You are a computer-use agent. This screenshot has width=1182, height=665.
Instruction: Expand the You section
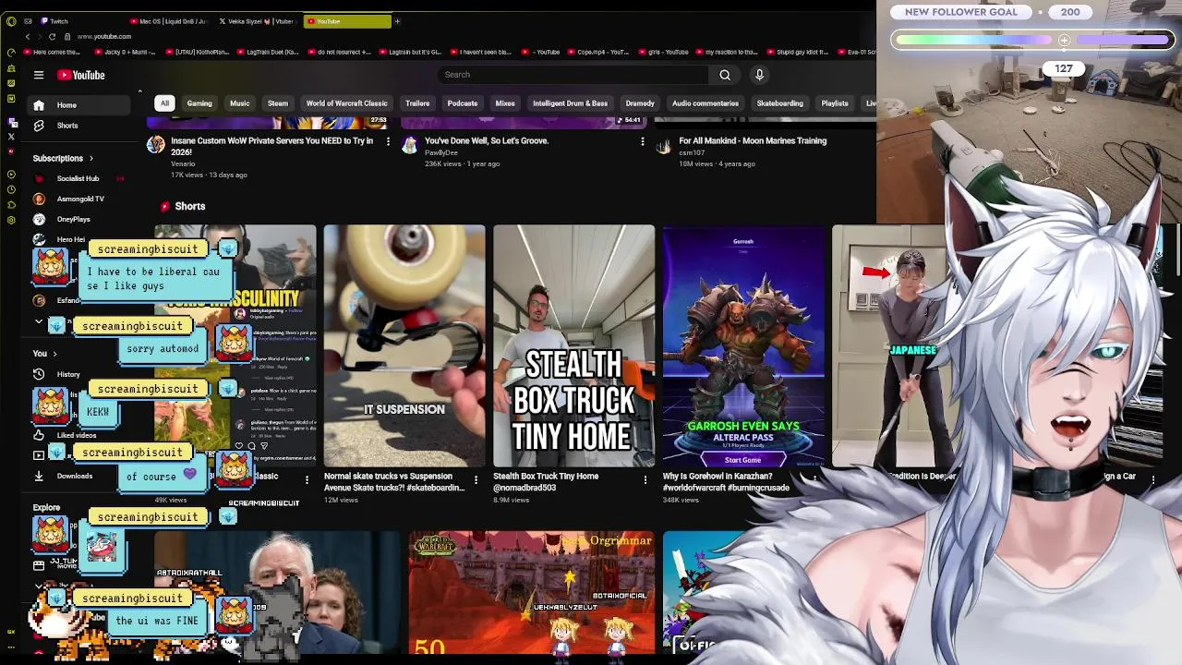[44, 354]
